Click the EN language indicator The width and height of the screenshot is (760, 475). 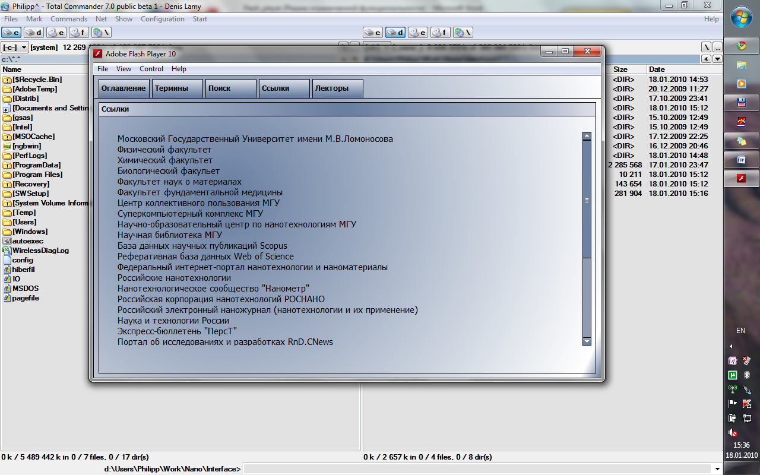[x=740, y=331]
